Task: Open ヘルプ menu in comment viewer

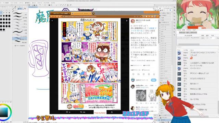Action: (x=194, y=30)
